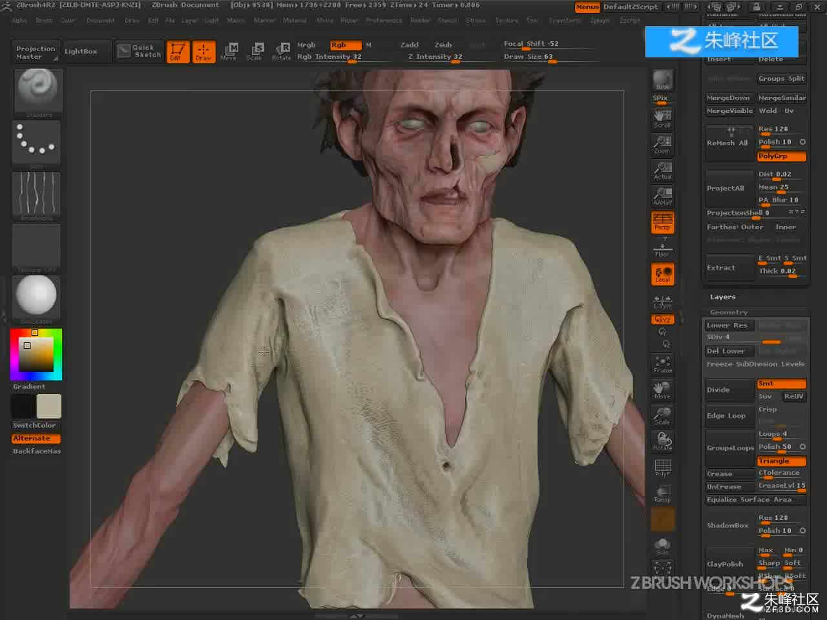
Task: Click the SwitchColor button
Action: [36, 426]
